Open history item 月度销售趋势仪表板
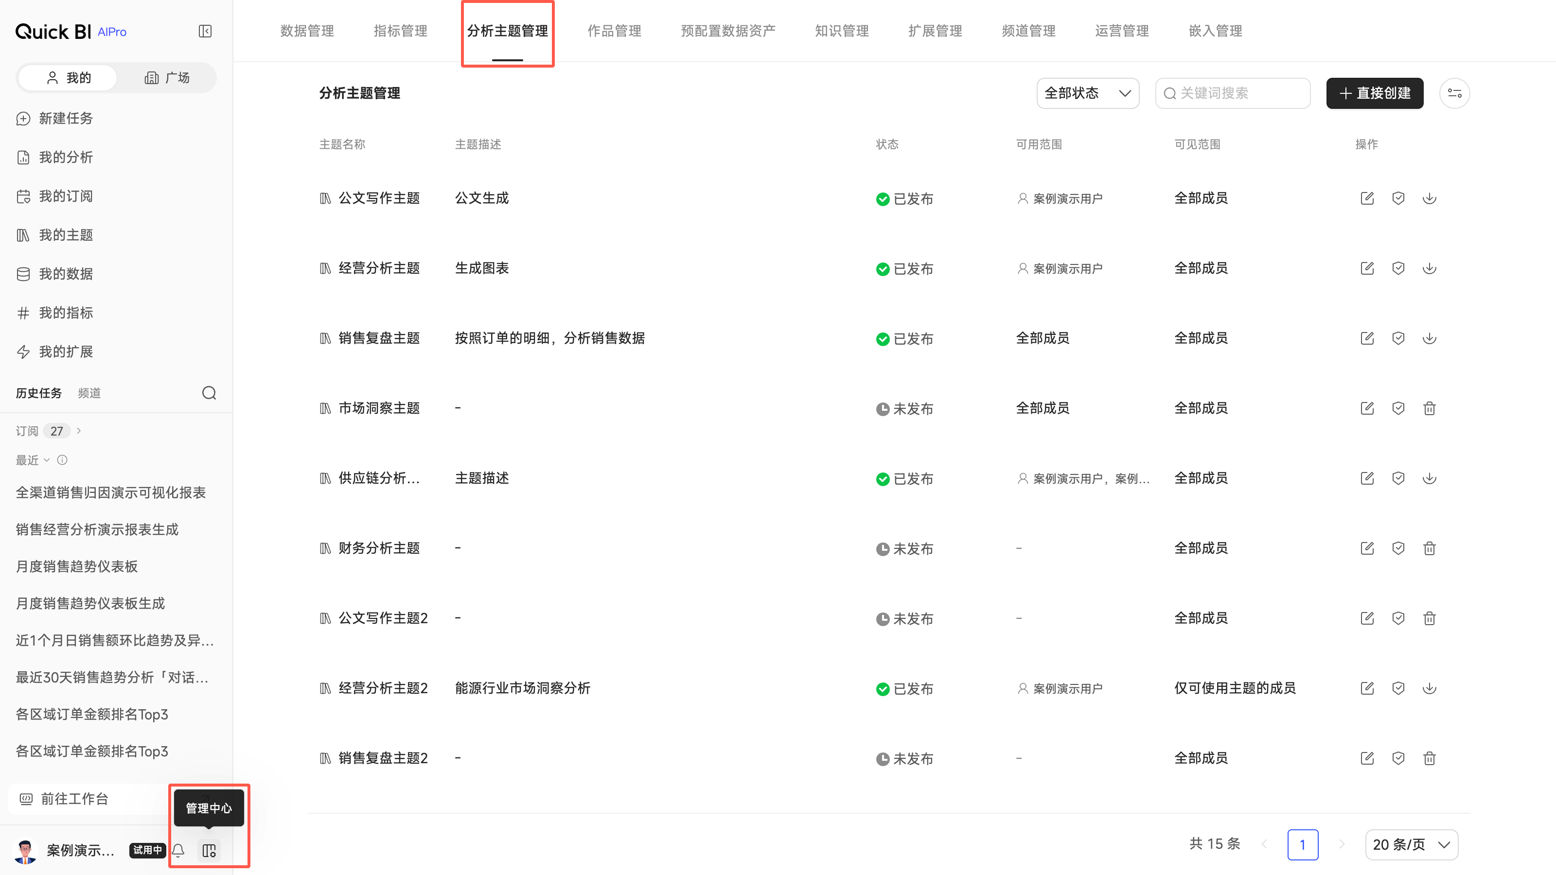 tap(77, 566)
